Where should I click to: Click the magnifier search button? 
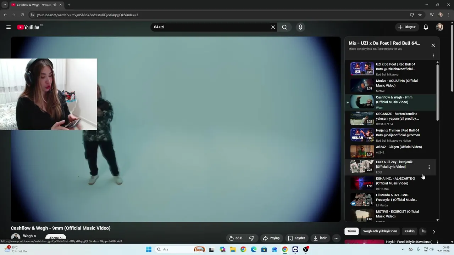pyautogui.click(x=284, y=27)
